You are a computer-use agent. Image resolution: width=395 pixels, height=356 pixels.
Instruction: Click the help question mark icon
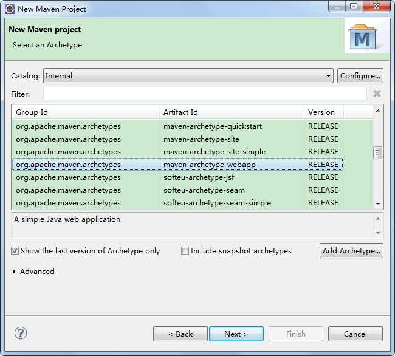[21, 333]
